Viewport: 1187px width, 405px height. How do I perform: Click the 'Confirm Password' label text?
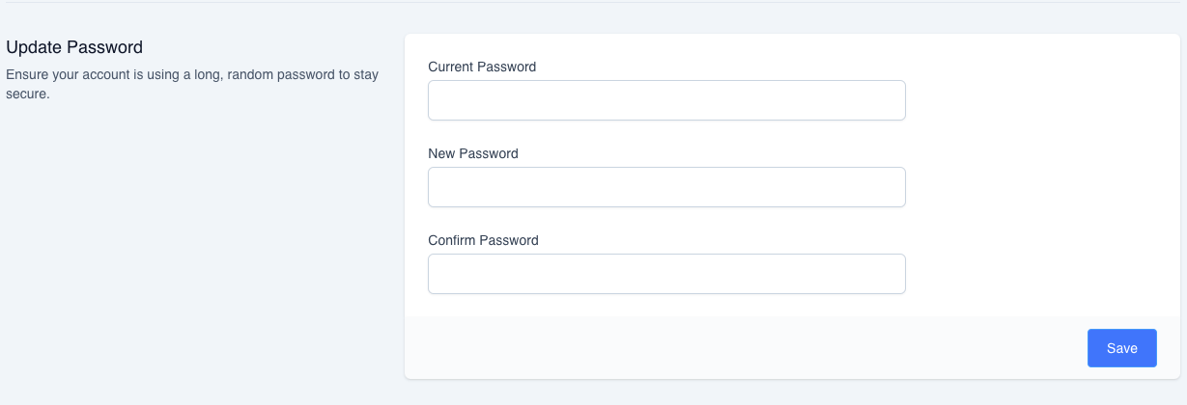483,240
